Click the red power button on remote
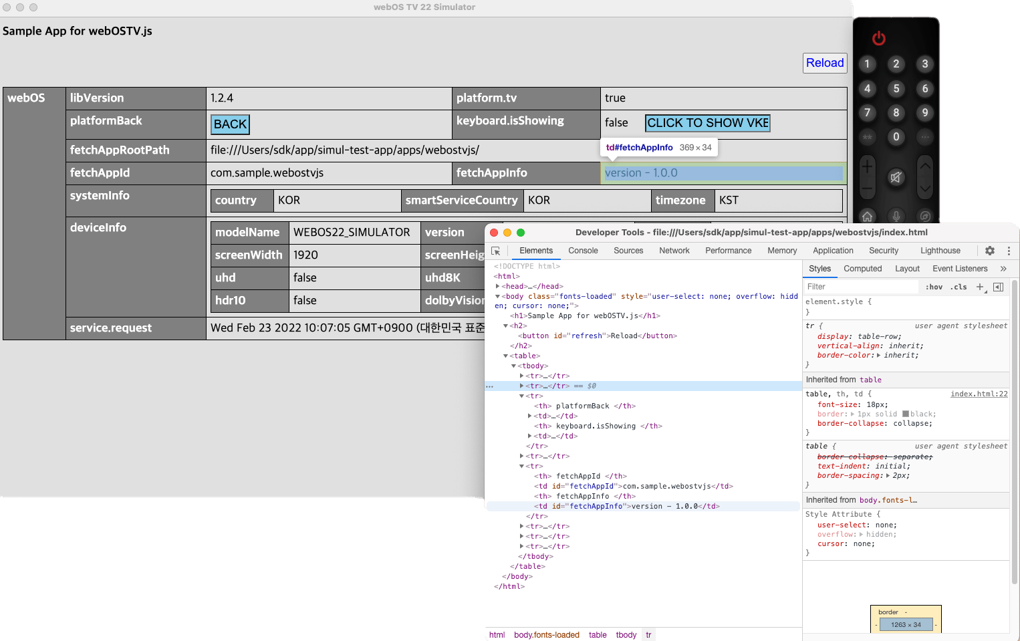The image size is (1020, 641). (878, 38)
